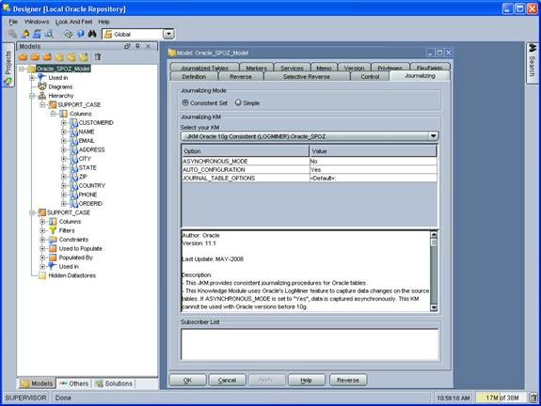The image size is (541, 406).
Task: Click the 17M of 38M memory bar
Action: click(501, 398)
